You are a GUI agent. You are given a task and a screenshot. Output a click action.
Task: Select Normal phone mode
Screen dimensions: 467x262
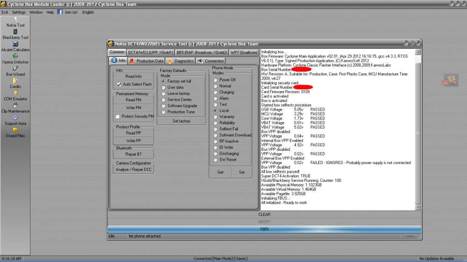(215, 86)
